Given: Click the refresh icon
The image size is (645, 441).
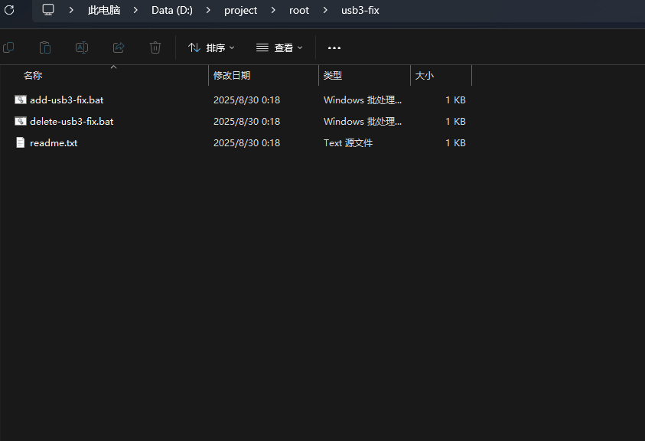Looking at the screenshot, I should coord(9,10).
